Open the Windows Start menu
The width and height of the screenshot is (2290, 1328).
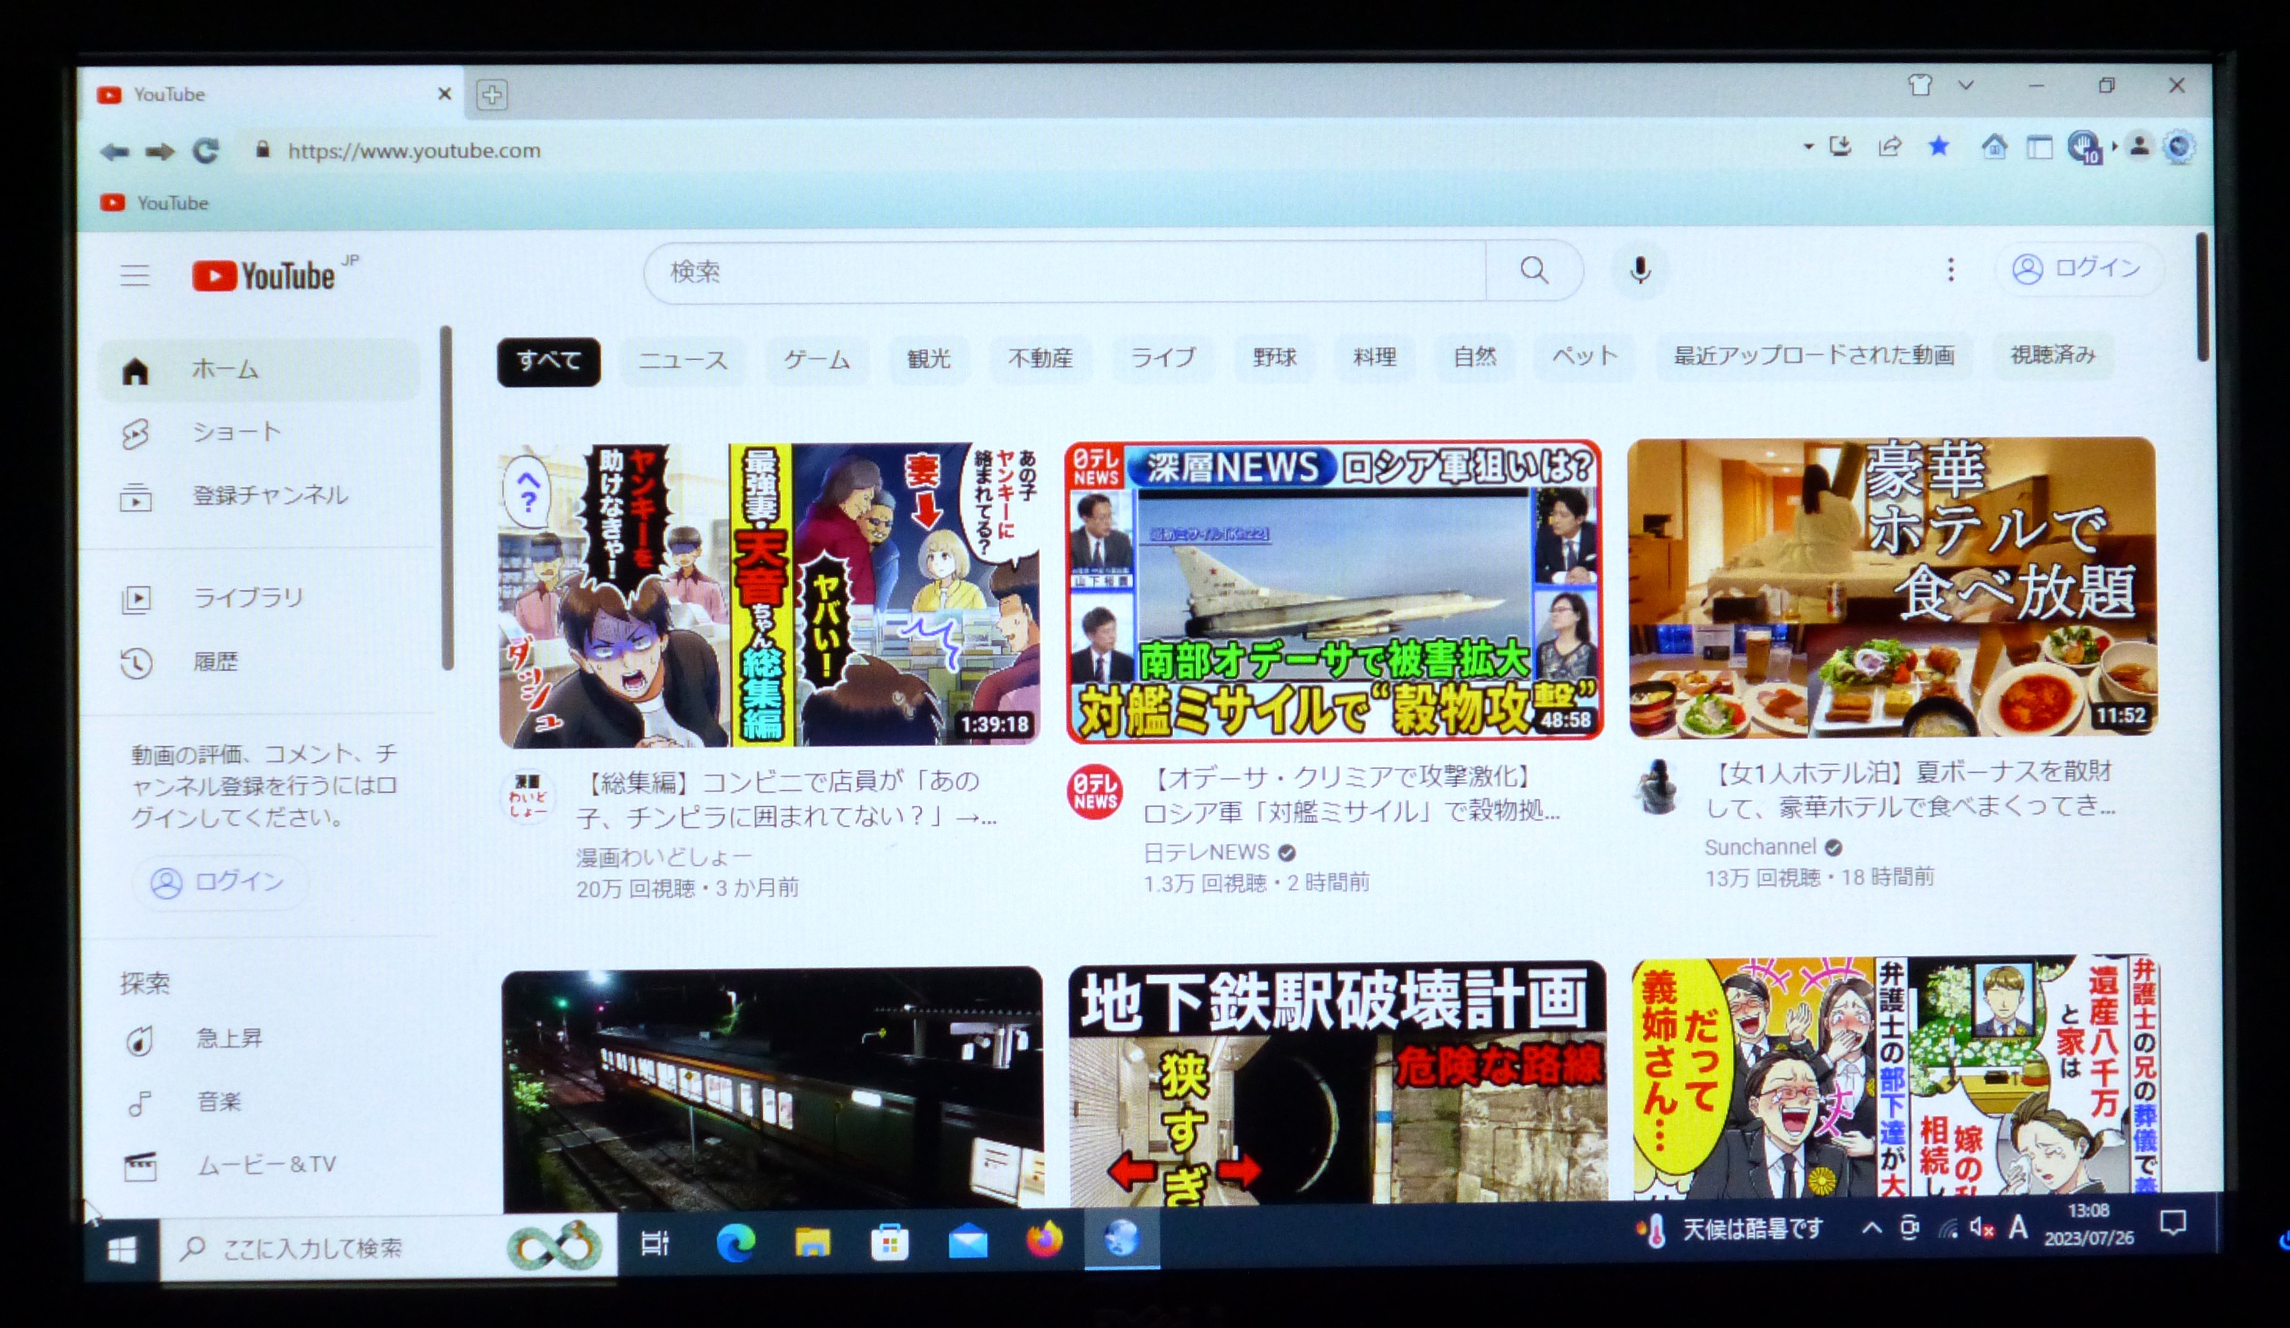[x=122, y=1251]
